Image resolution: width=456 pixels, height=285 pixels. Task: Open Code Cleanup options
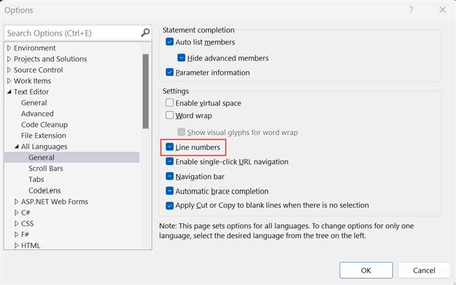click(x=44, y=124)
